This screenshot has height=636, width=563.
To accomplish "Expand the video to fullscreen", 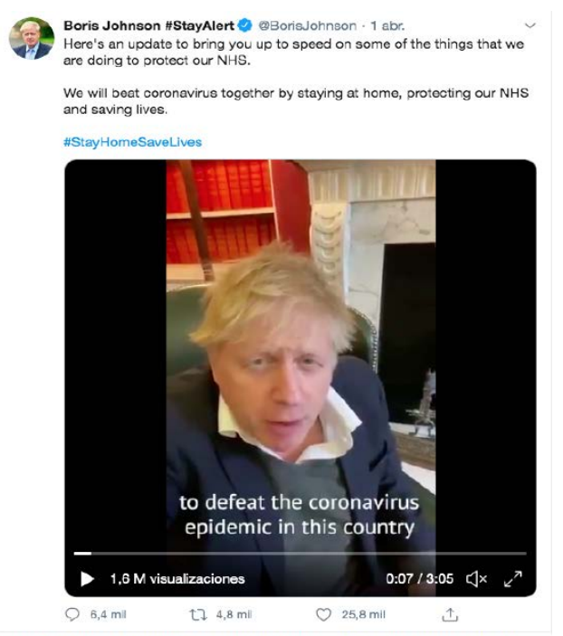I will [x=511, y=579].
